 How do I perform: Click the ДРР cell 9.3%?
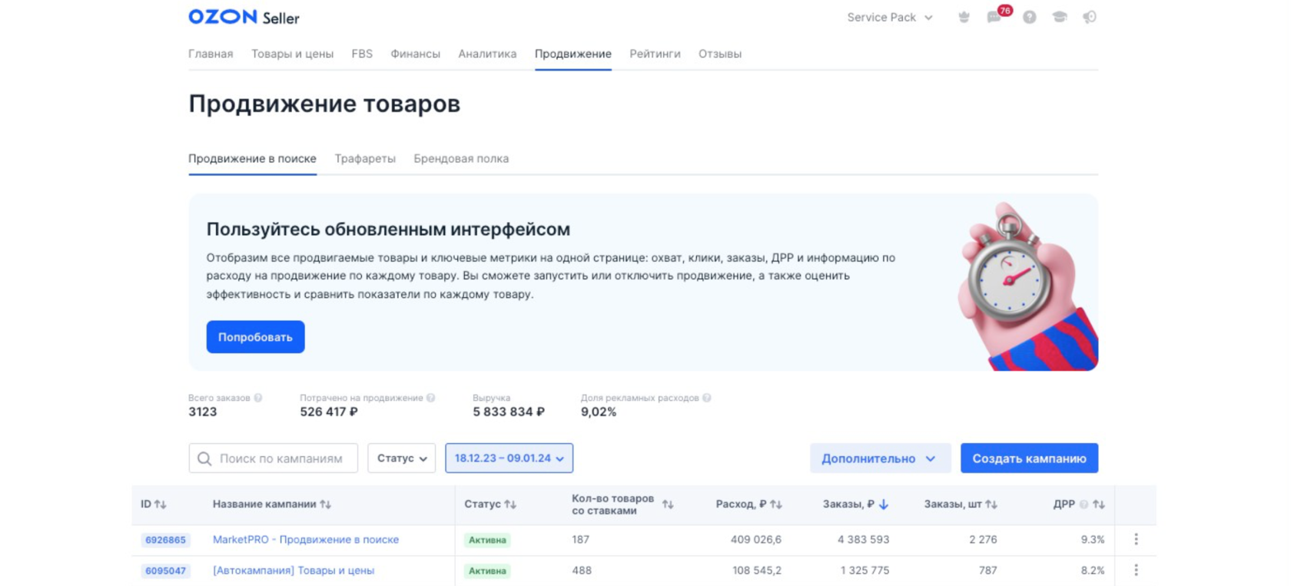[1093, 539]
